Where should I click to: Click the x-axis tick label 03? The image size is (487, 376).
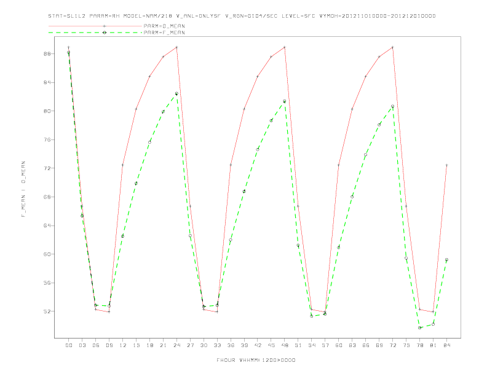[x=82, y=345]
